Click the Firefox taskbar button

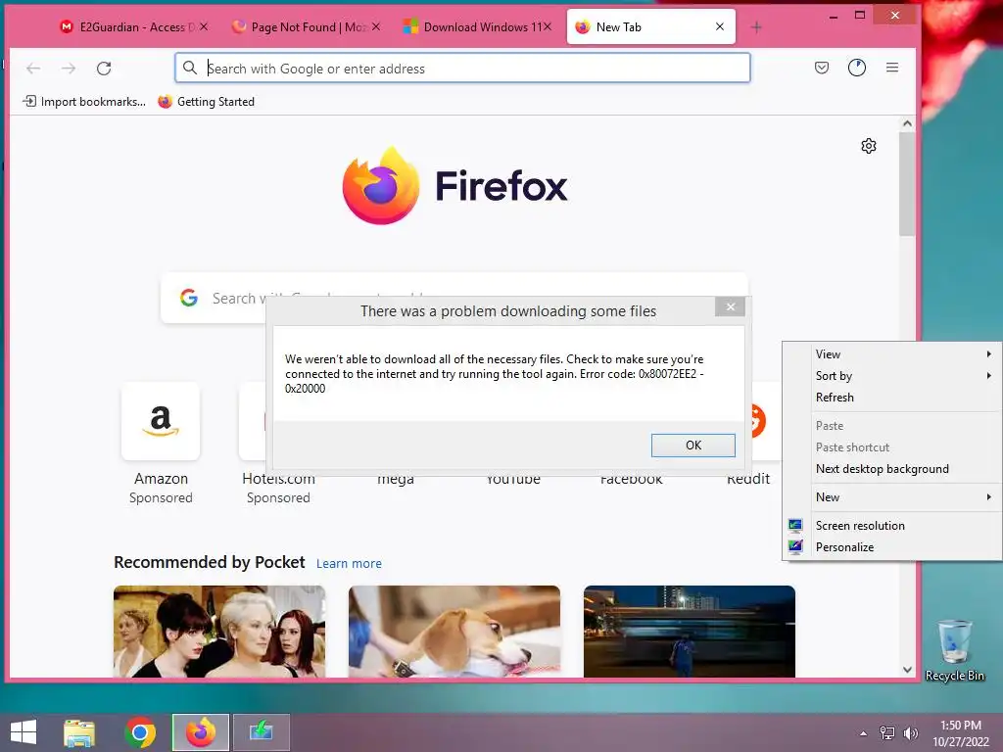[201, 732]
